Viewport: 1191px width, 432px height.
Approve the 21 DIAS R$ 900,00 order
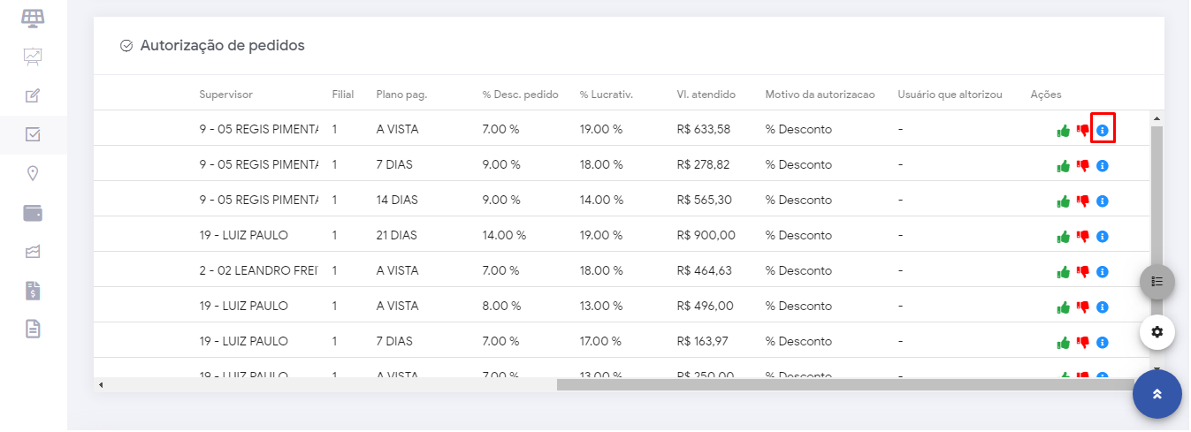coord(1063,237)
